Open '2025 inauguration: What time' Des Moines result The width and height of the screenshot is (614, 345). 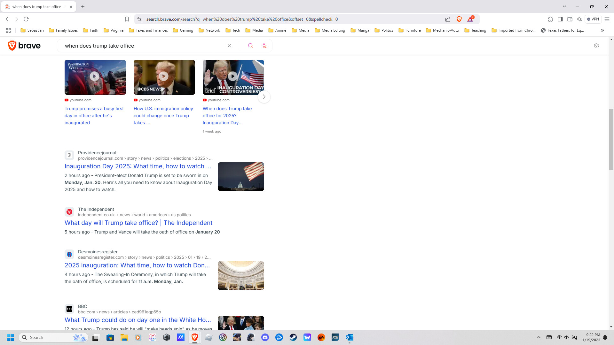click(x=137, y=265)
